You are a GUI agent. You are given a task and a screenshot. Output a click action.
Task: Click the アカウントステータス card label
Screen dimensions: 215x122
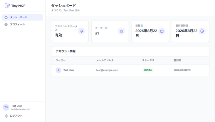point(66,28)
